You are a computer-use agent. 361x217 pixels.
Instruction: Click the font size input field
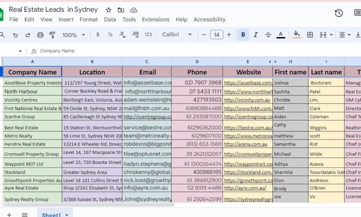click(x=216, y=35)
